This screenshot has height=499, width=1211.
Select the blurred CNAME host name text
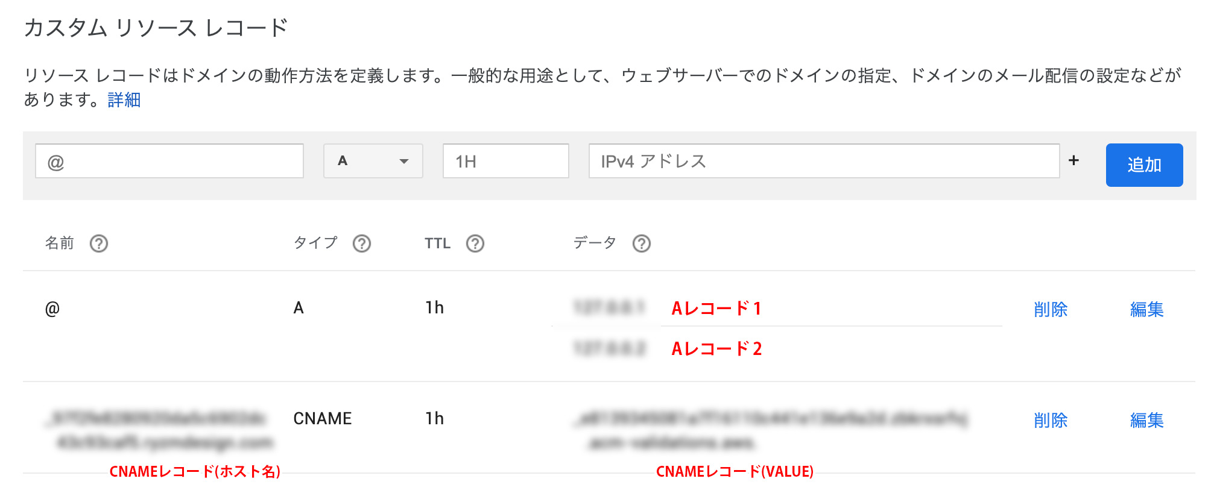[x=159, y=430]
